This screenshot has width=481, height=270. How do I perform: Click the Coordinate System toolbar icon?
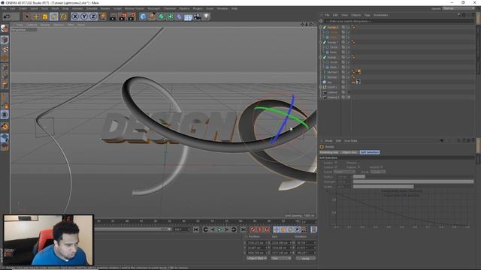(103, 16)
